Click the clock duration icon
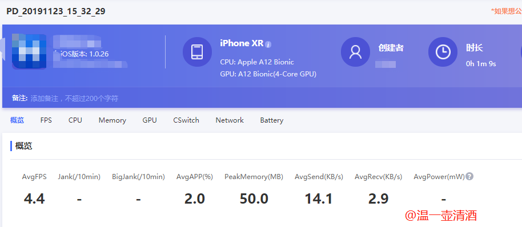 click(443, 52)
